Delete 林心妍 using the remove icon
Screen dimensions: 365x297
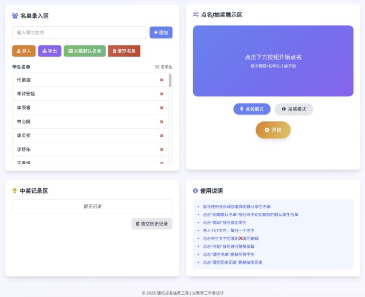[162, 121]
